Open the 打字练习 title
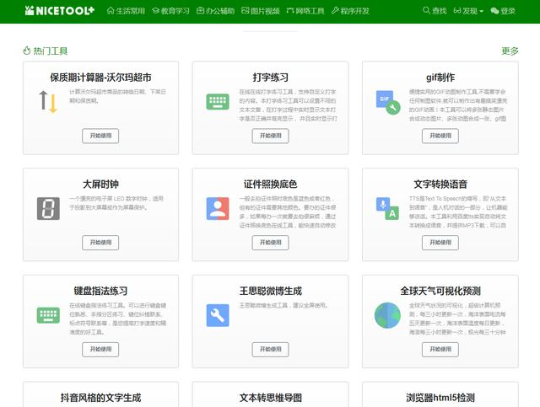This screenshot has height=407, width=540. coord(270,78)
